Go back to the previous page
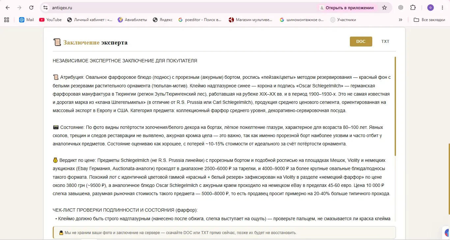This screenshot has height=240, width=450. [8, 8]
